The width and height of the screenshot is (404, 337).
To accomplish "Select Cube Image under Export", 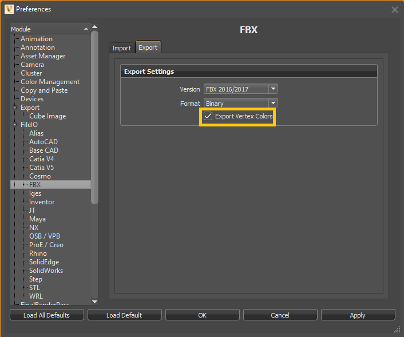I will tap(47, 116).
